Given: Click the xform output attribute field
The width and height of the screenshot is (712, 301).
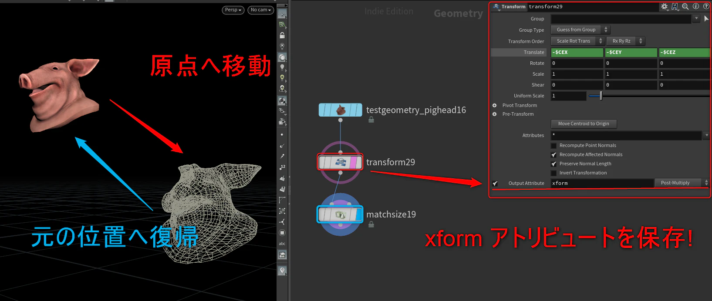Looking at the screenshot, I should (602, 183).
